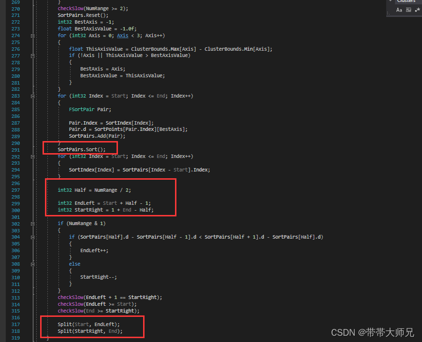Collapse the for-Index loop at line 283

coord(32,96)
